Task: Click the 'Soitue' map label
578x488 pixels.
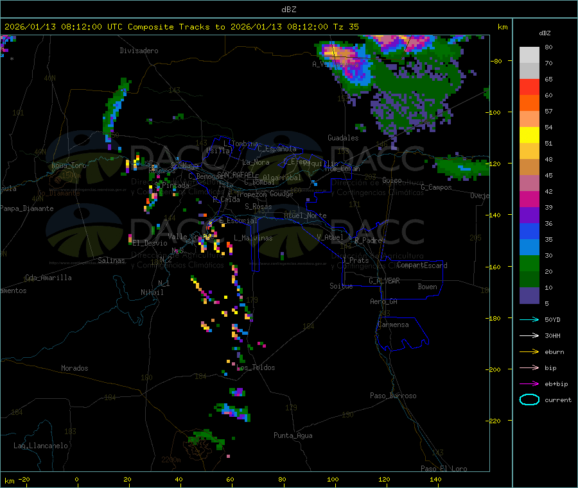Action: pyautogui.click(x=341, y=286)
